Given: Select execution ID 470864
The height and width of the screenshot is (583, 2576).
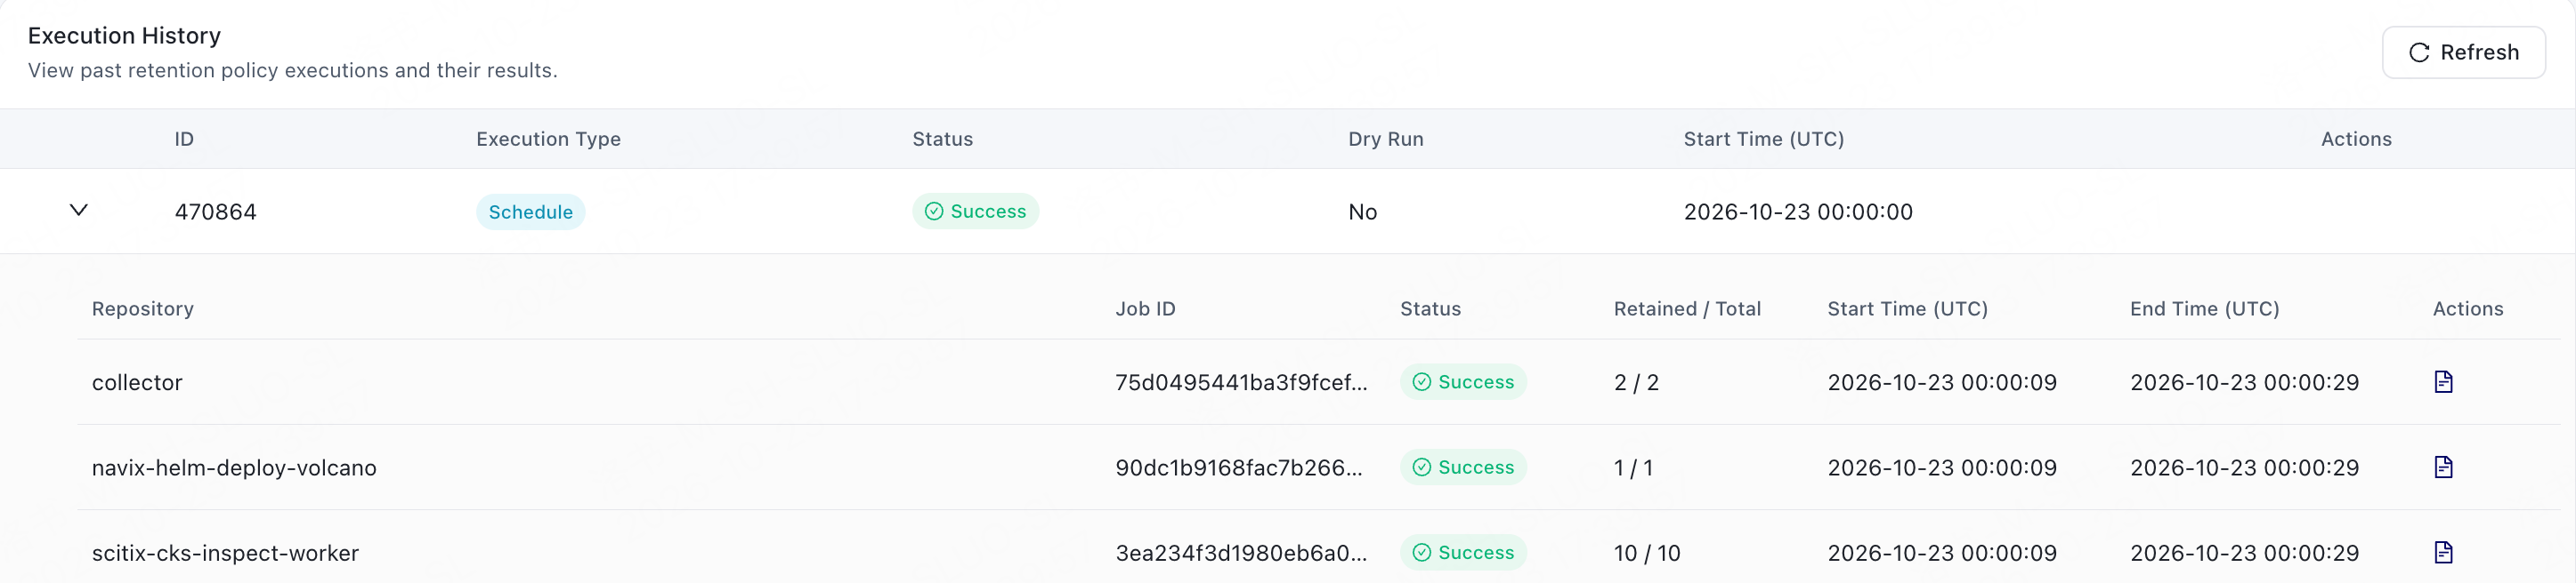Looking at the screenshot, I should 215,212.
